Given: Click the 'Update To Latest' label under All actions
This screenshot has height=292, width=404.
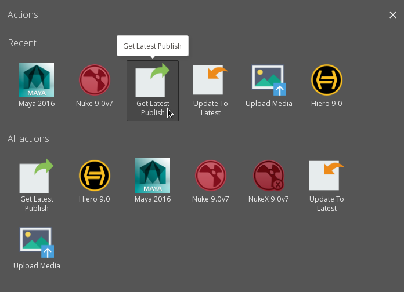Looking at the screenshot, I should [x=327, y=203].
